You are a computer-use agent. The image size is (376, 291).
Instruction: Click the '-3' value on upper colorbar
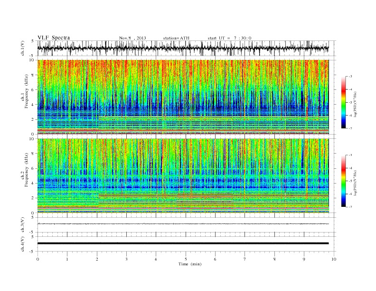pos(350,77)
